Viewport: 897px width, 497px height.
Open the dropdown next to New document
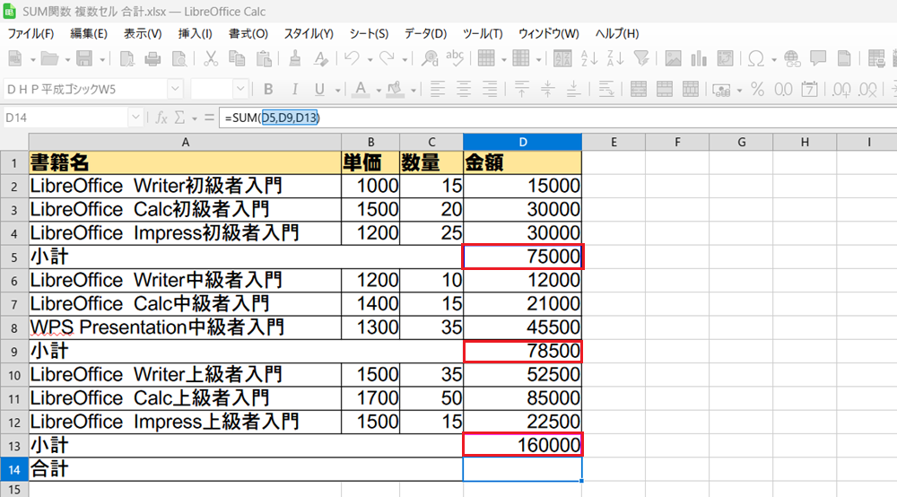[32, 59]
